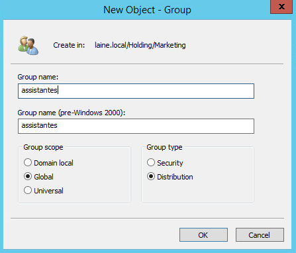Click the Group name (pre-Windows 2000): label
This screenshot has height=253, width=296.
(x=72, y=113)
